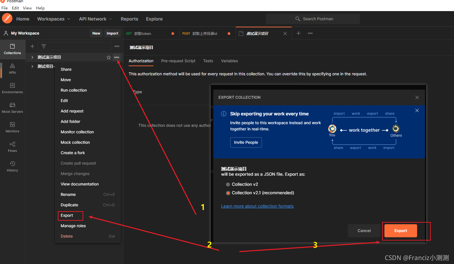
Task: Click the Invite People button
Action: [246, 142]
